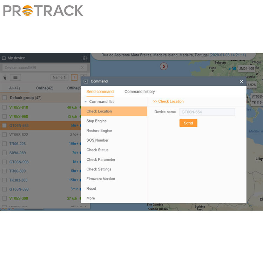Screen dimensions: 263x263
Task: Check the VT05S-818 device checkbox
Action: coord(5,107)
